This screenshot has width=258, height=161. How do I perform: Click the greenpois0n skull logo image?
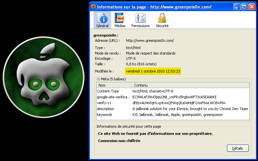tap(43, 77)
